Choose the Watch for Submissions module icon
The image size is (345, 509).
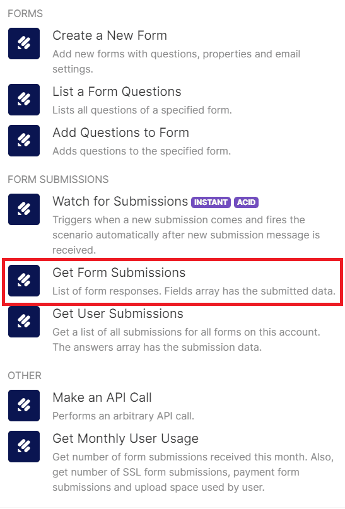click(x=24, y=209)
